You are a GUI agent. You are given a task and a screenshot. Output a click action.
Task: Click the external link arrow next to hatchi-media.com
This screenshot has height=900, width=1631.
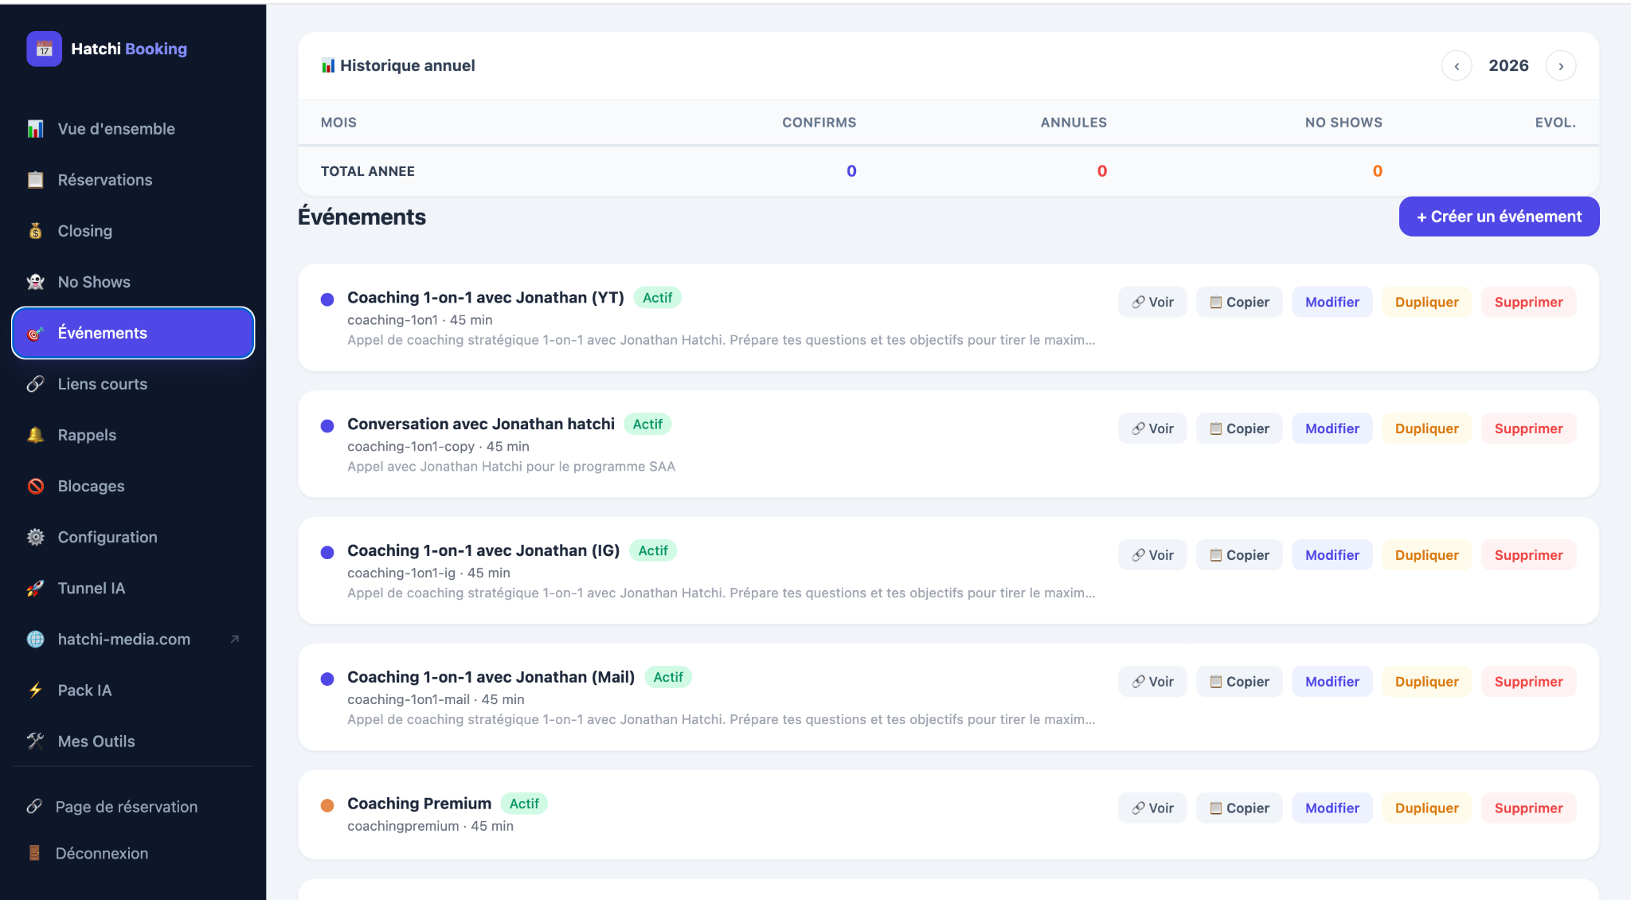pyautogui.click(x=234, y=639)
